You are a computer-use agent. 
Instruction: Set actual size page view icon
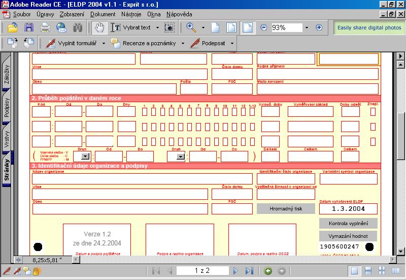point(215,27)
